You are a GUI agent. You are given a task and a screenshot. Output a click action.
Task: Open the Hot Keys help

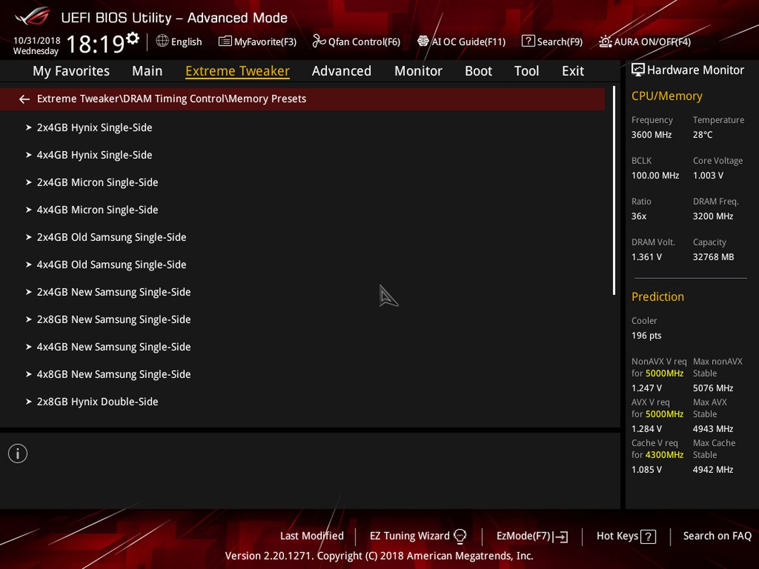626,536
